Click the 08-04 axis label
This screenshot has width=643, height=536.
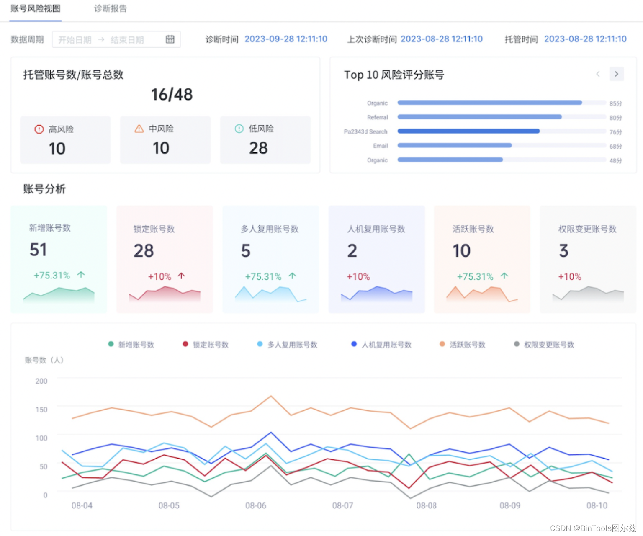click(x=82, y=506)
